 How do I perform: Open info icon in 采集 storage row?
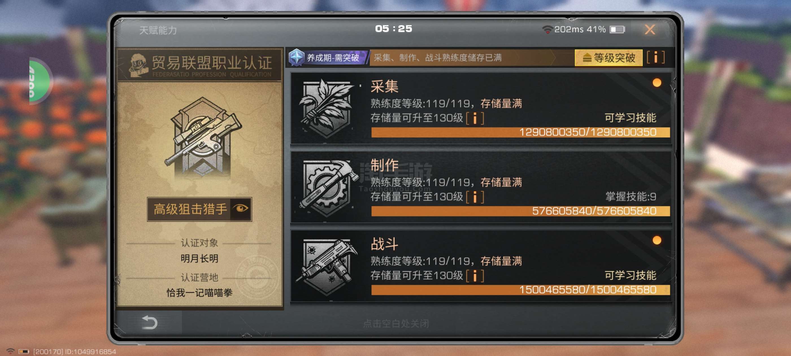click(x=475, y=118)
